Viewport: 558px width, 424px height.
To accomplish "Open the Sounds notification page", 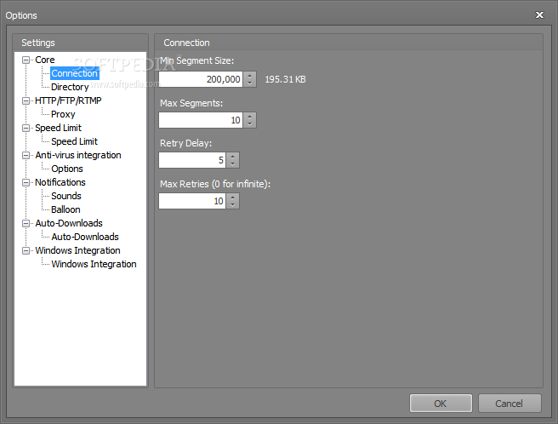I will click(x=66, y=196).
